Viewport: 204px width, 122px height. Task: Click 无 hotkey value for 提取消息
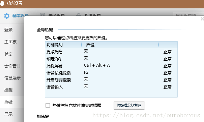(x=86, y=51)
